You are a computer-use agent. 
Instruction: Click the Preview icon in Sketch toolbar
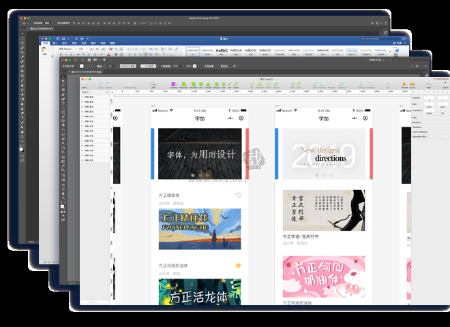[x=404, y=85]
